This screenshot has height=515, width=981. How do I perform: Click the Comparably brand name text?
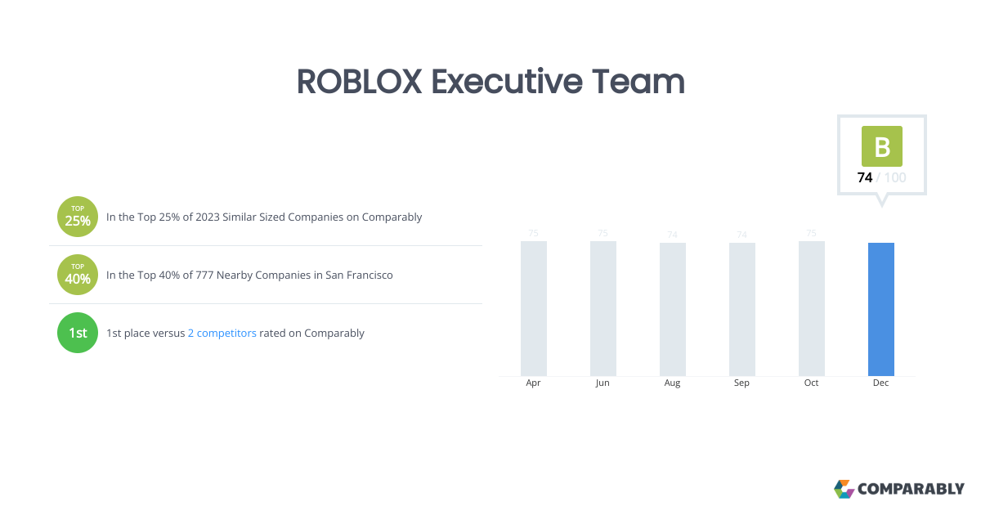coord(911,489)
